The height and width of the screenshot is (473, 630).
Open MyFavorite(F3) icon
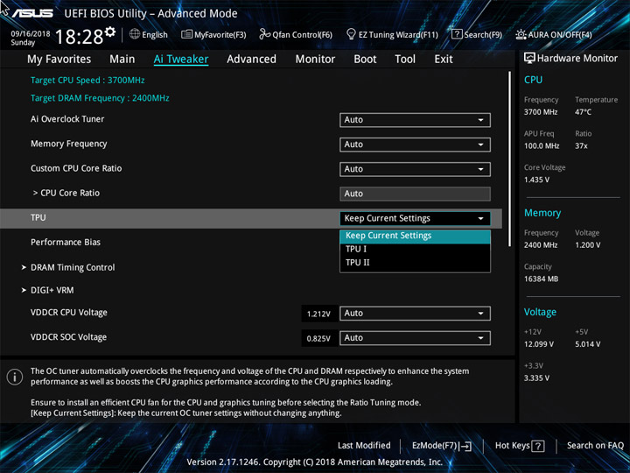pos(186,34)
